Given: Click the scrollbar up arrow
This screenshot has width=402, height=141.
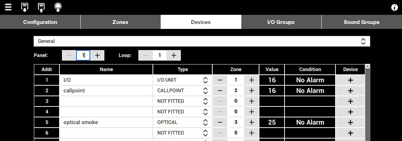Looking at the screenshot, I should [367, 66].
